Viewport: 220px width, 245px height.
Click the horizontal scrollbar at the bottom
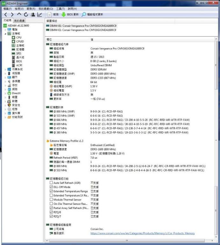coord(127,240)
